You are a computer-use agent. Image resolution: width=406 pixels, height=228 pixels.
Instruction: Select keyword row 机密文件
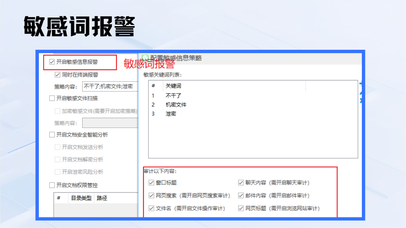point(253,105)
